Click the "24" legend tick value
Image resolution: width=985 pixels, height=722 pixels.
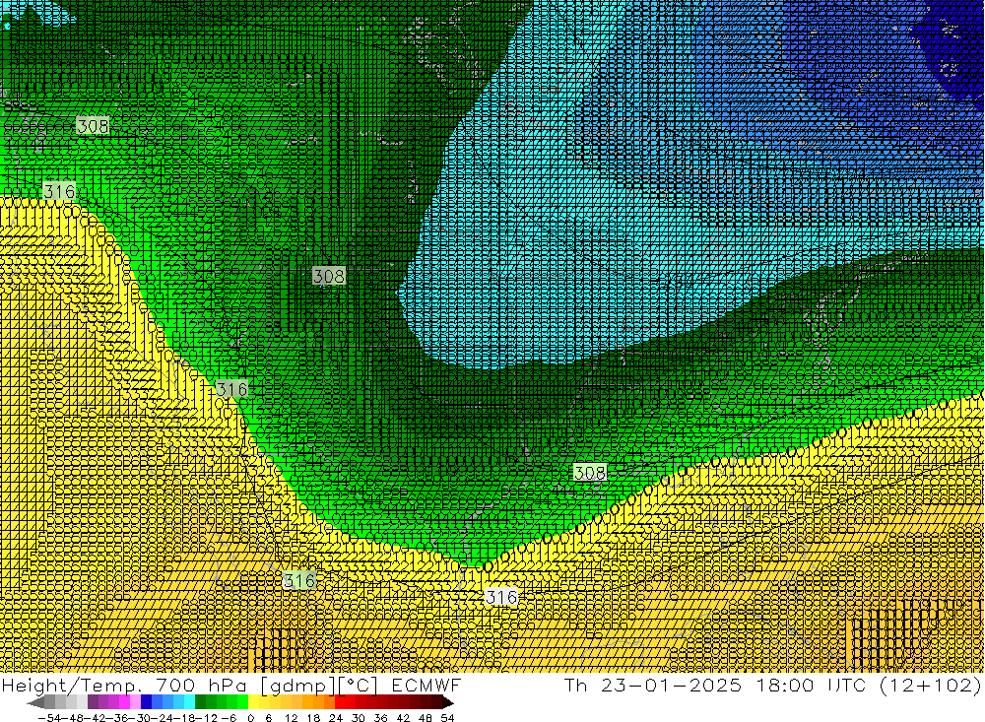click(336, 718)
